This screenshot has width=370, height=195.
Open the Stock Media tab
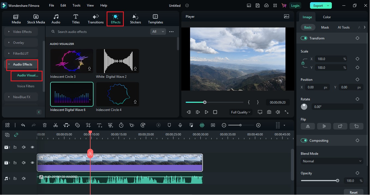point(36,19)
